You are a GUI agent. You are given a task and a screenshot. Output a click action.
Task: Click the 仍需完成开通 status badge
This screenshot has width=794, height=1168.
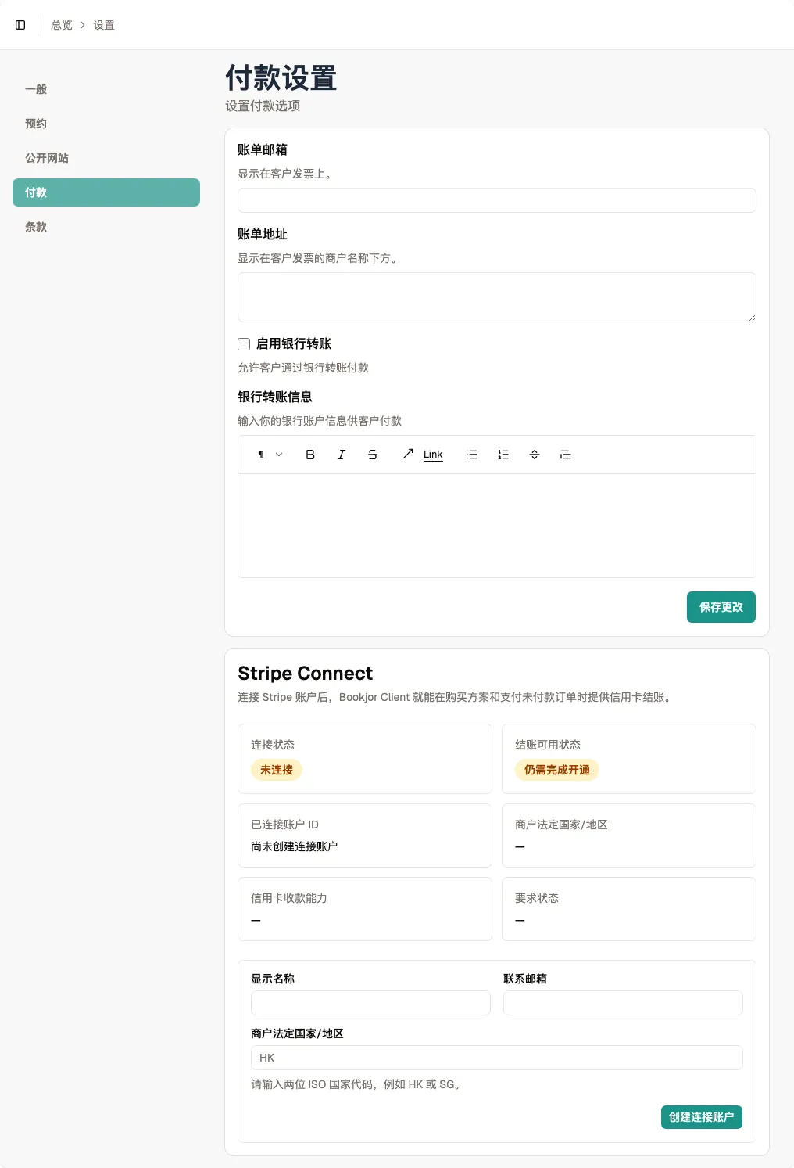557,770
